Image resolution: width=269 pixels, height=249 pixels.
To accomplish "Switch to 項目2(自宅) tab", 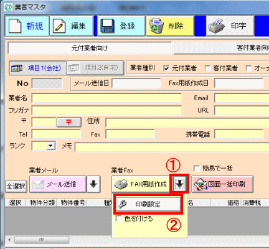I will click(95, 68).
